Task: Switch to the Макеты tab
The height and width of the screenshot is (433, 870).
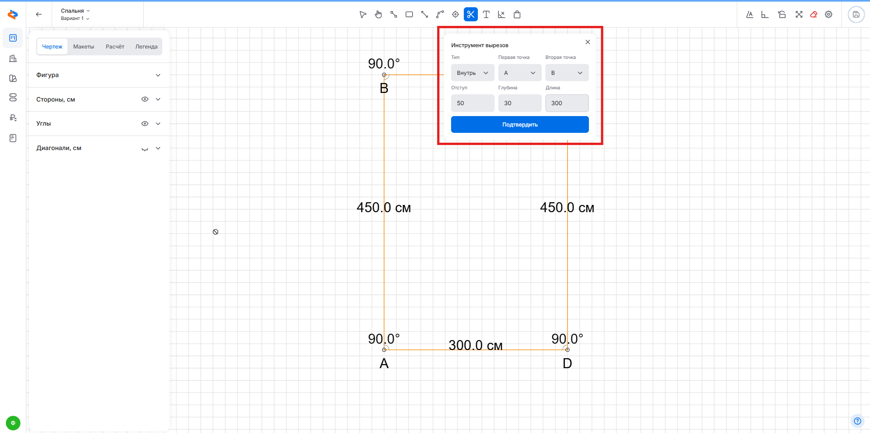Action: [x=84, y=47]
